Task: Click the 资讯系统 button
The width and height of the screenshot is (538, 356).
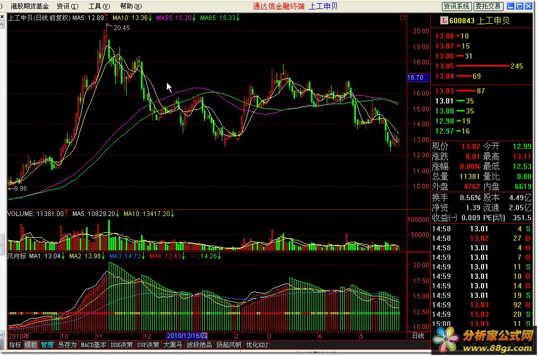Action: [x=456, y=6]
